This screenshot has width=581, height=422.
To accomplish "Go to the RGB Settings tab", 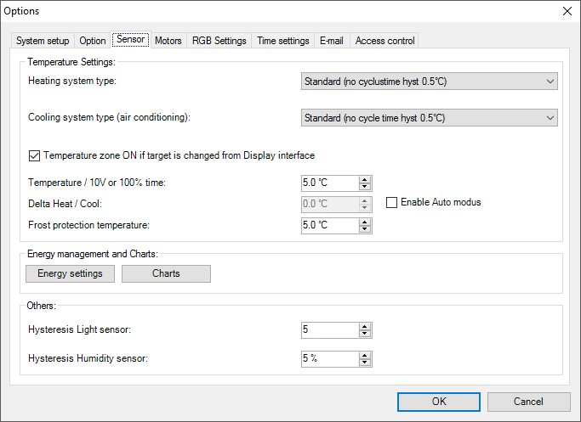I will [219, 41].
